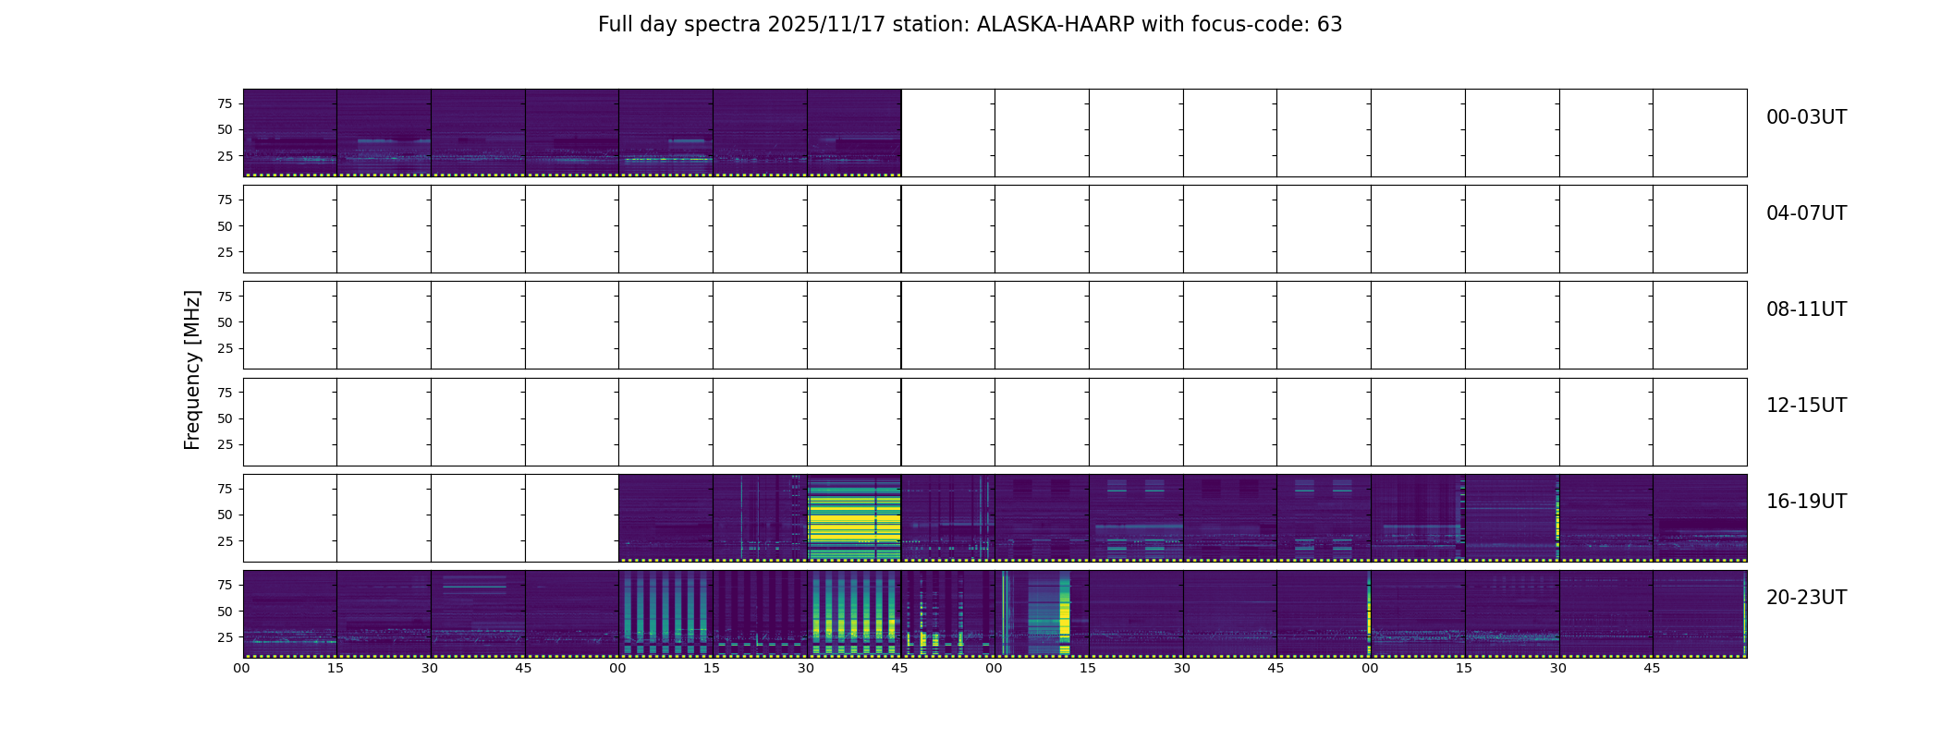Select the 20-23UT row label
Image resolution: width=1941 pixels, height=739 pixels.
tap(1806, 598)
